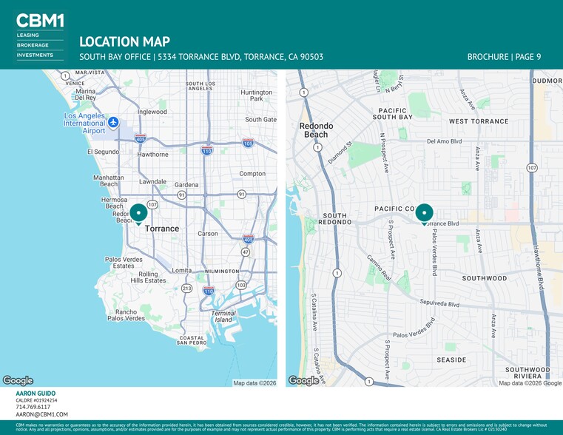563x435 pixels.
Task: Click the Interstate 105 highway shield
Action: click(x=249, y=143)
